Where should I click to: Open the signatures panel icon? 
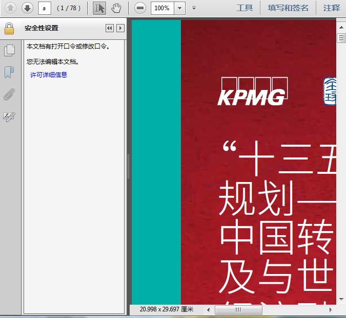point(9,117)
